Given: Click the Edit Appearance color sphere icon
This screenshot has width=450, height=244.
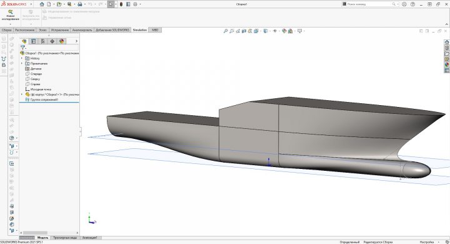Looking at the screenshot, I should point(284,31).
